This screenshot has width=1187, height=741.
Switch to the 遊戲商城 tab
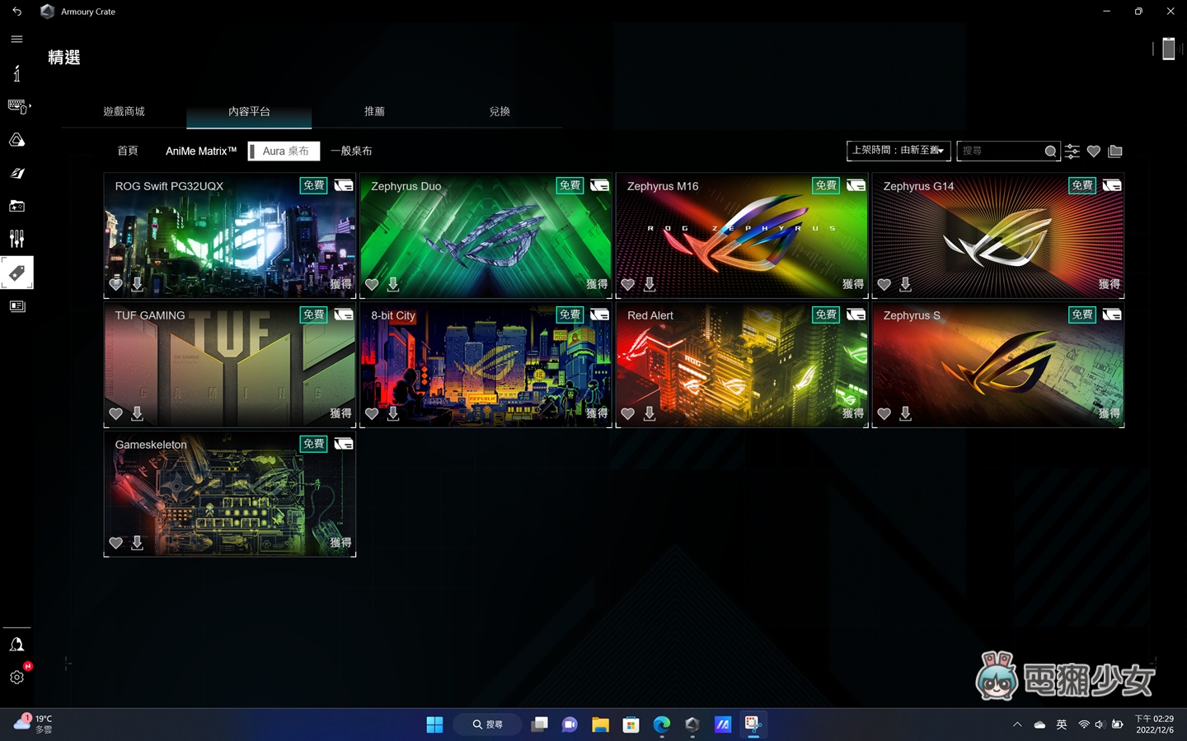point(124,111)
